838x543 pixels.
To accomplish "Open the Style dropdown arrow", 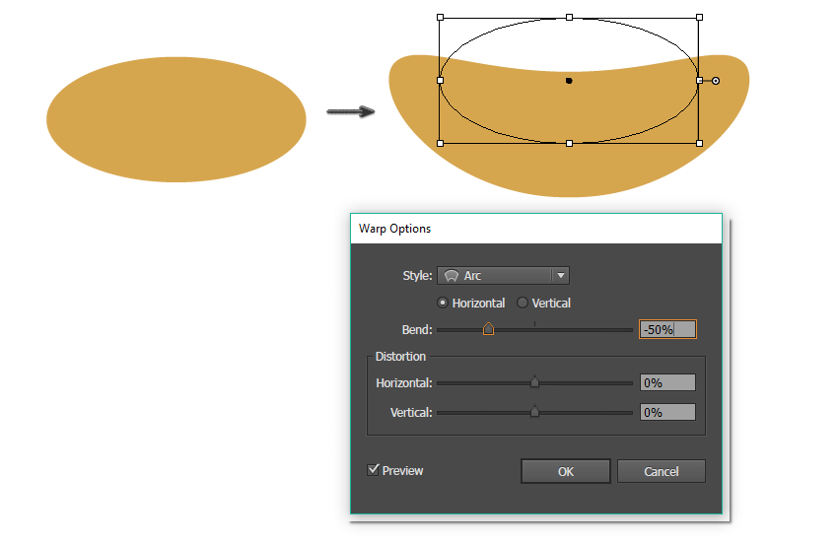I will 560,276.
